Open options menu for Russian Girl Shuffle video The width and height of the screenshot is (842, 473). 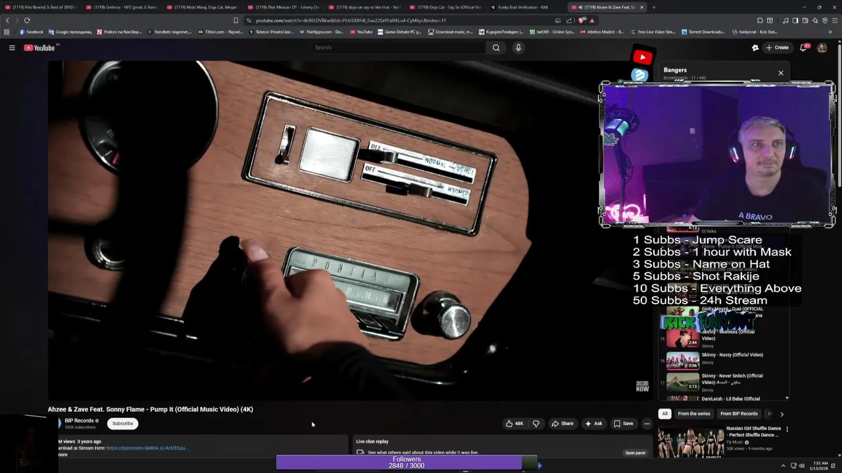787,430
